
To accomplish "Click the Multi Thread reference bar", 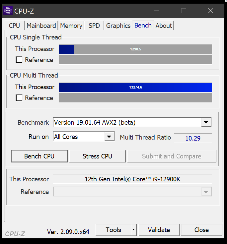I will pos(135,98).
